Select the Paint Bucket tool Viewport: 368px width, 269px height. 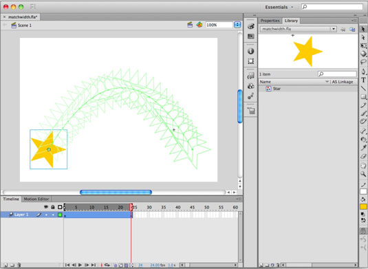[363, 139]
